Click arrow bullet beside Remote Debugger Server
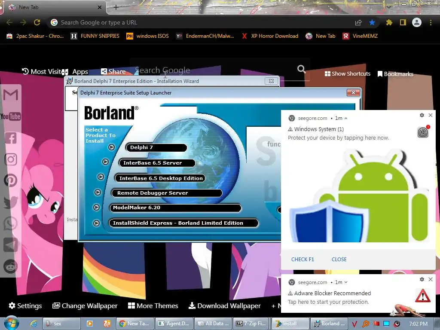The image size is (440, 330). pos(98,192)
